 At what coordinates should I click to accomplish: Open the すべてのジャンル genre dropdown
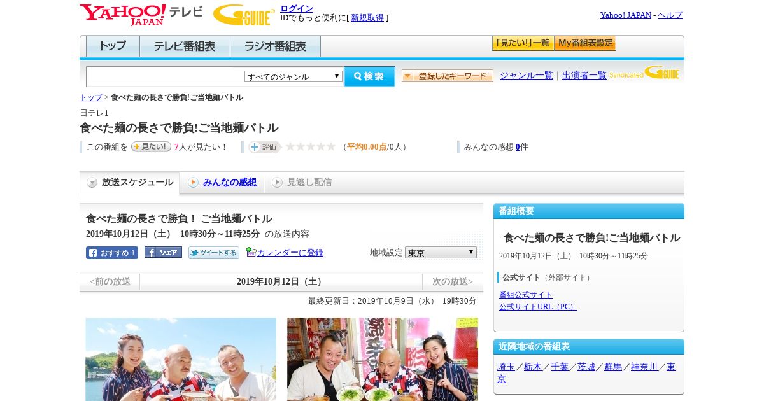(x=294, y=76)
